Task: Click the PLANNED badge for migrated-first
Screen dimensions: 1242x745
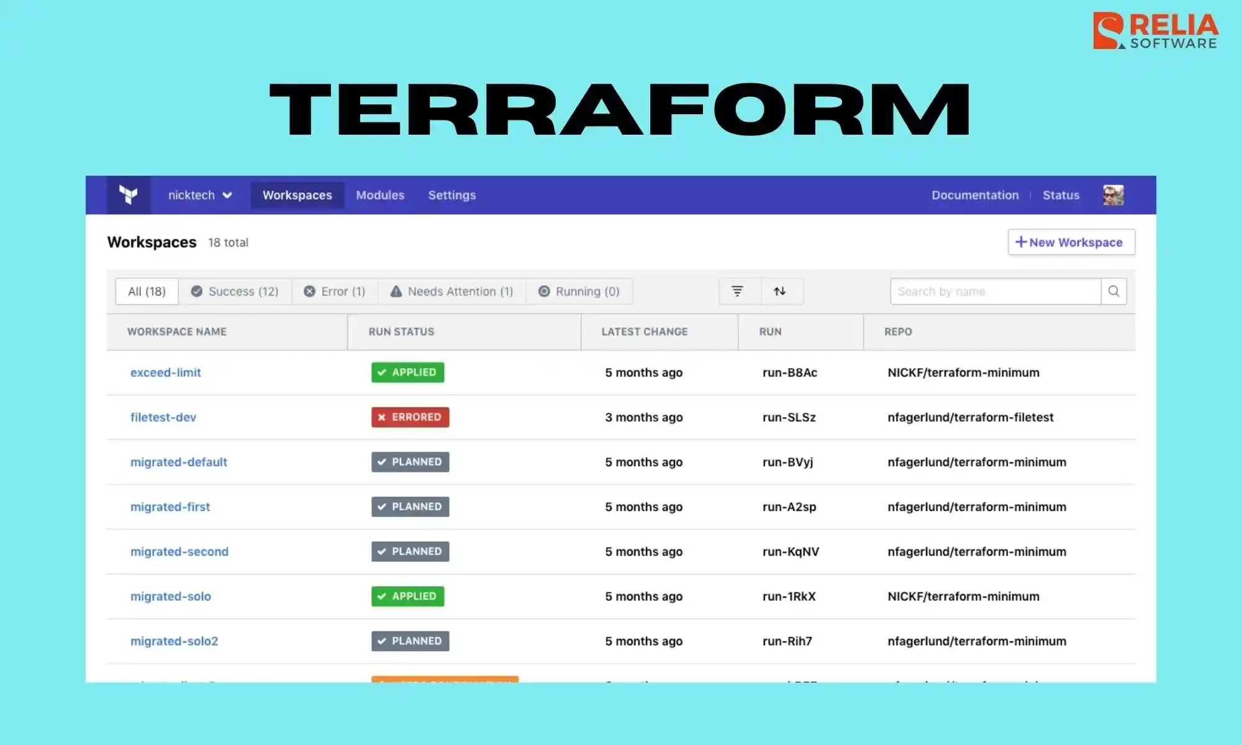Action: point(410,507)
